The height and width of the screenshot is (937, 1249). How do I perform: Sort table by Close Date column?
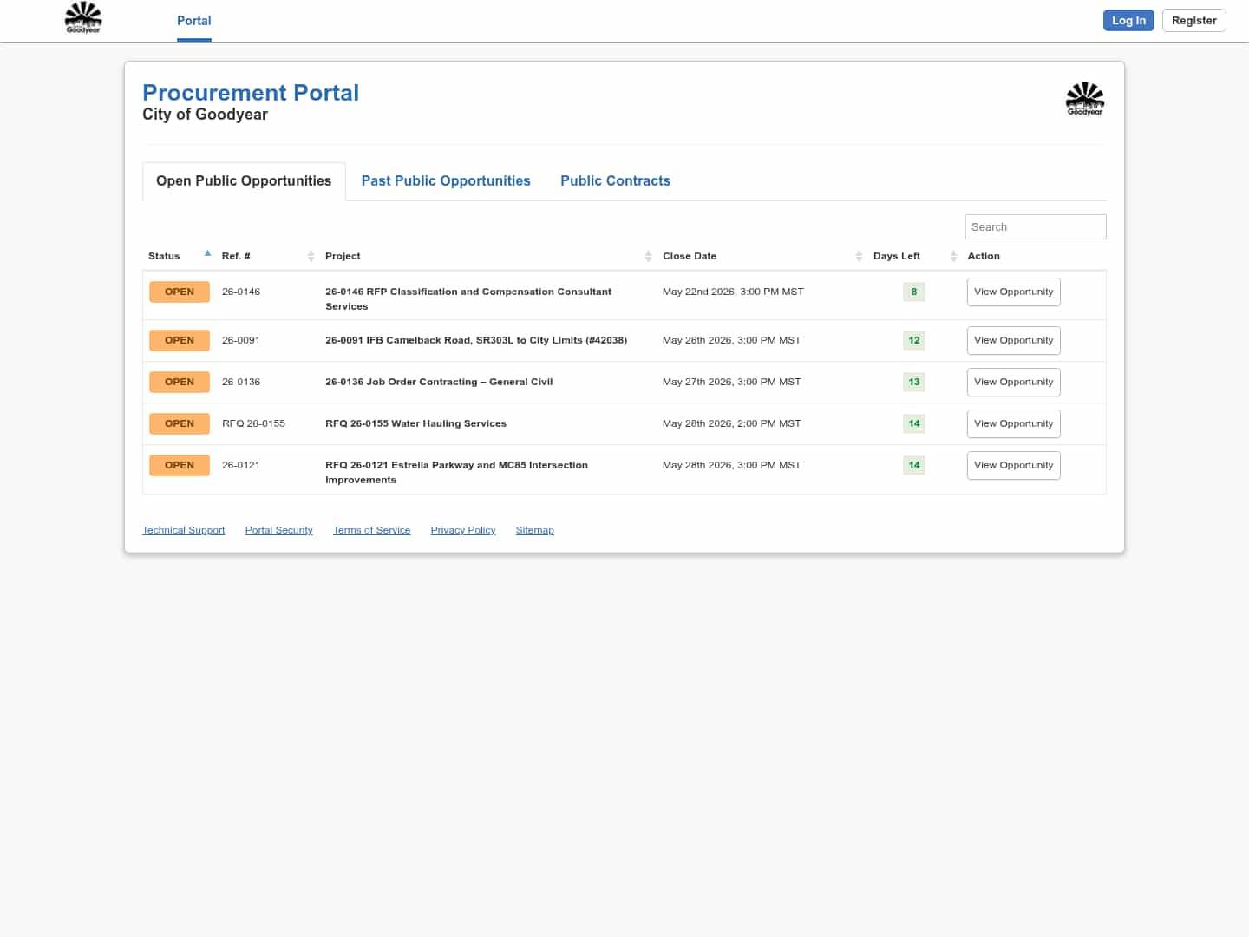pyautogui.click(x=859, y=256)
